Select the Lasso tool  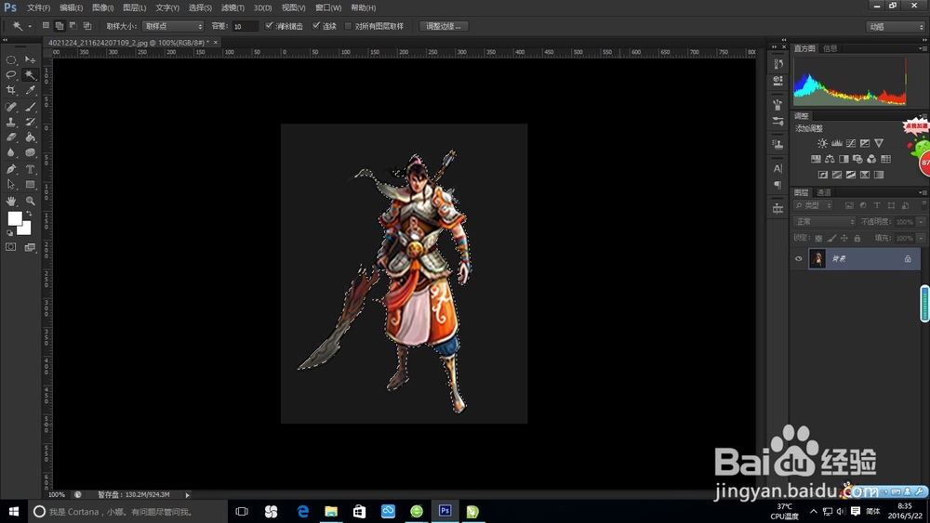11,74
